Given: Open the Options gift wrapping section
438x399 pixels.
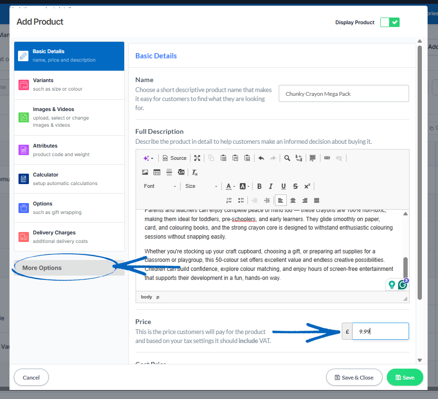Looking at the screenshot, I should [x=69, y=208].
